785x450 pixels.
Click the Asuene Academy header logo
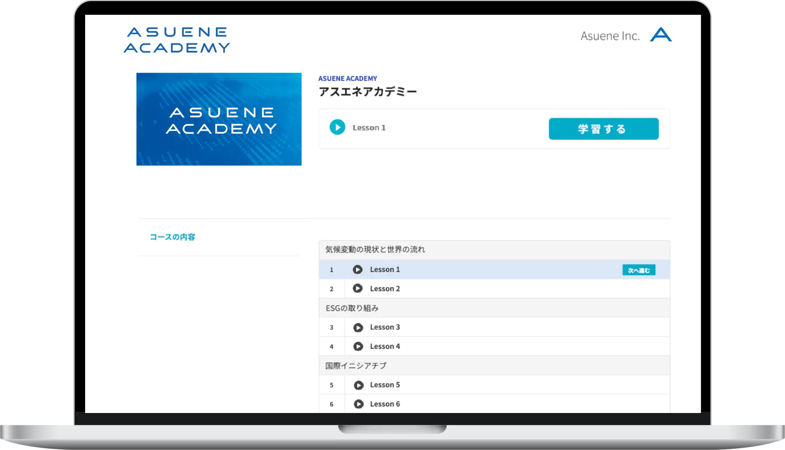pyautogui.click(x=177, y=40)
